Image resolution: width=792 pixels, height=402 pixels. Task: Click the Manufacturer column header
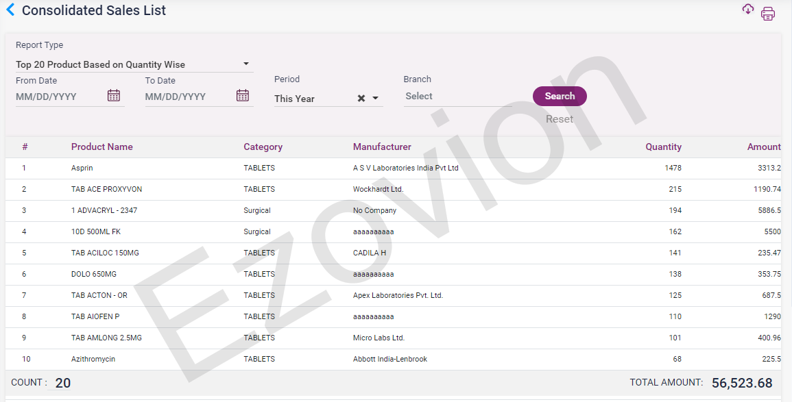(x=381, y=147)
